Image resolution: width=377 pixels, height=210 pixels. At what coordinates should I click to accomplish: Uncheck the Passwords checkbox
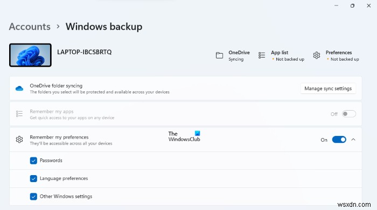click(x=33, y=161)
